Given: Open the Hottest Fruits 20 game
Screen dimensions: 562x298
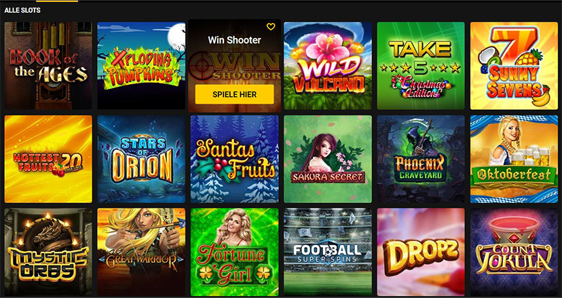Looking at the screenshot, I should pyautogui.click(x=48, y=159).
